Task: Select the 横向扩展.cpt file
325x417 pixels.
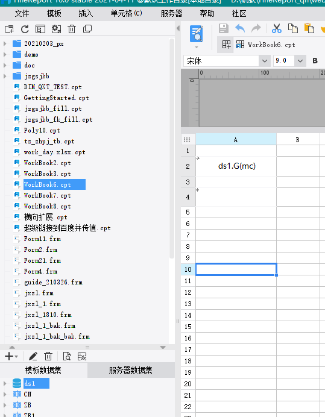Action: tap(45, 217)
